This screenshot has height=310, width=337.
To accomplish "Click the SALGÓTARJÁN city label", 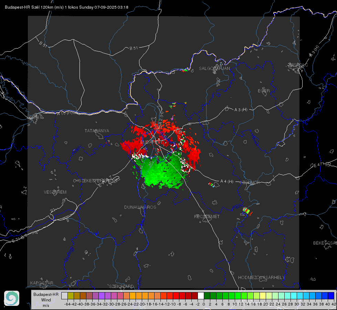I will pos(214,69).
